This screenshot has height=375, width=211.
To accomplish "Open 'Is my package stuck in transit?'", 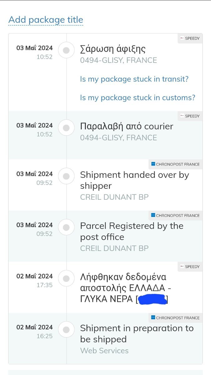I will coord(134,79).
